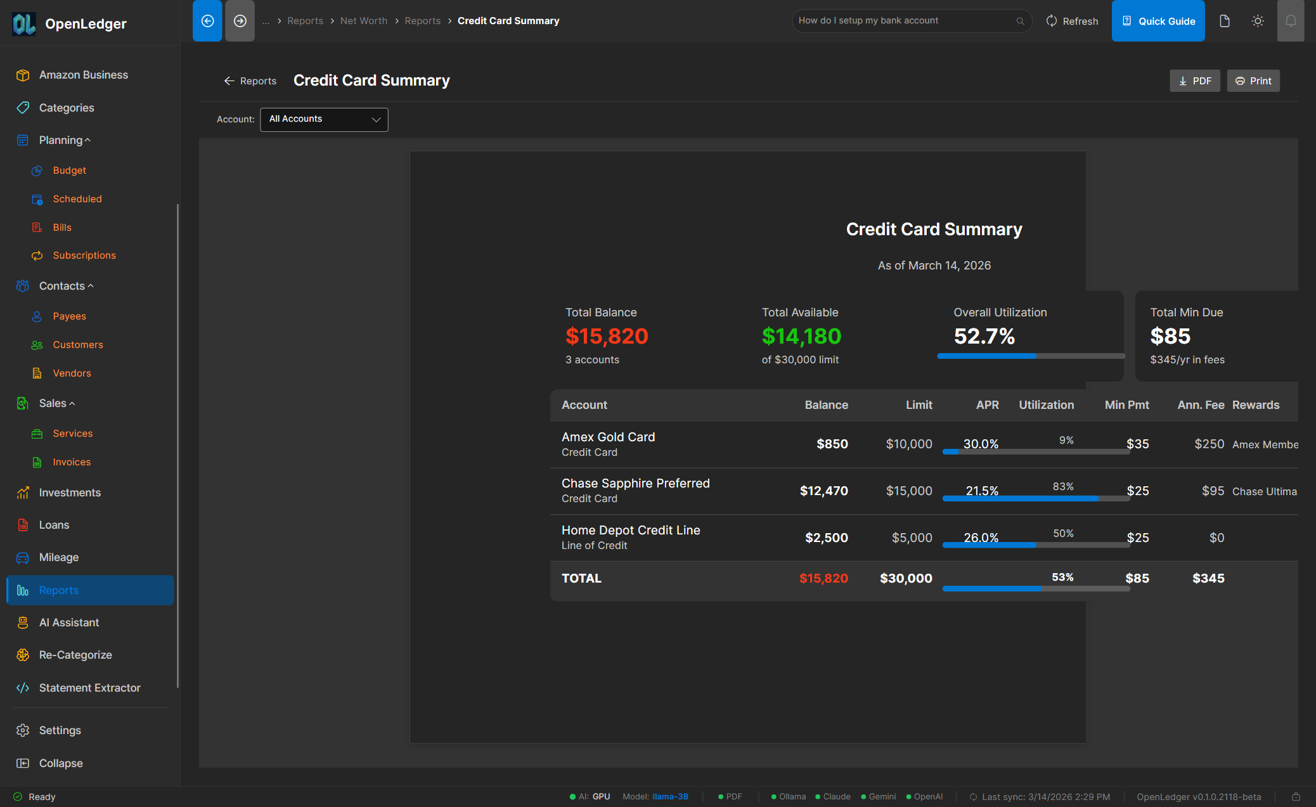
Task: Click the notification bell icon
Action: 1291,20
